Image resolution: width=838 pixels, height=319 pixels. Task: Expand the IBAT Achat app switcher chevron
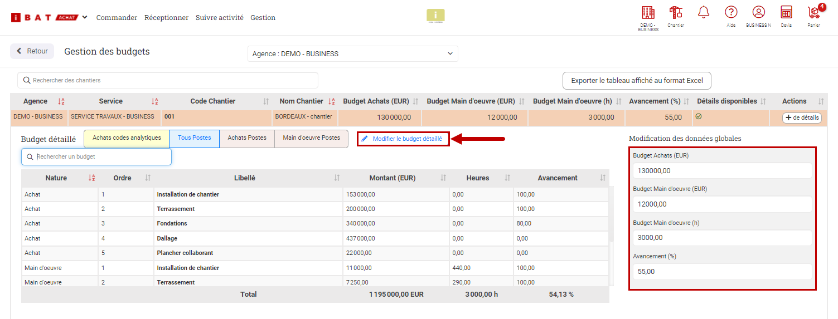(x=85, y=17)
